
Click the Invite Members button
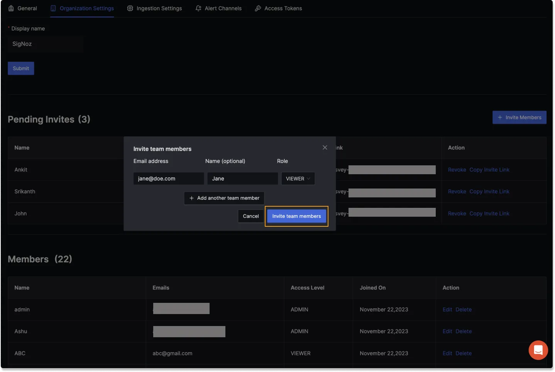coord(519,117)
